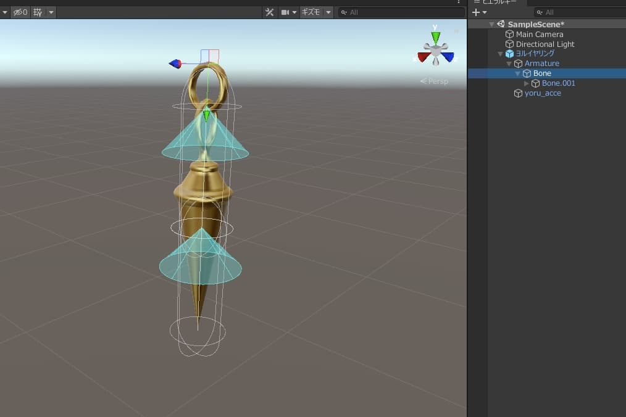The image size is (626, 417).
Task: Collapse the Bone node
Action: 518,74
